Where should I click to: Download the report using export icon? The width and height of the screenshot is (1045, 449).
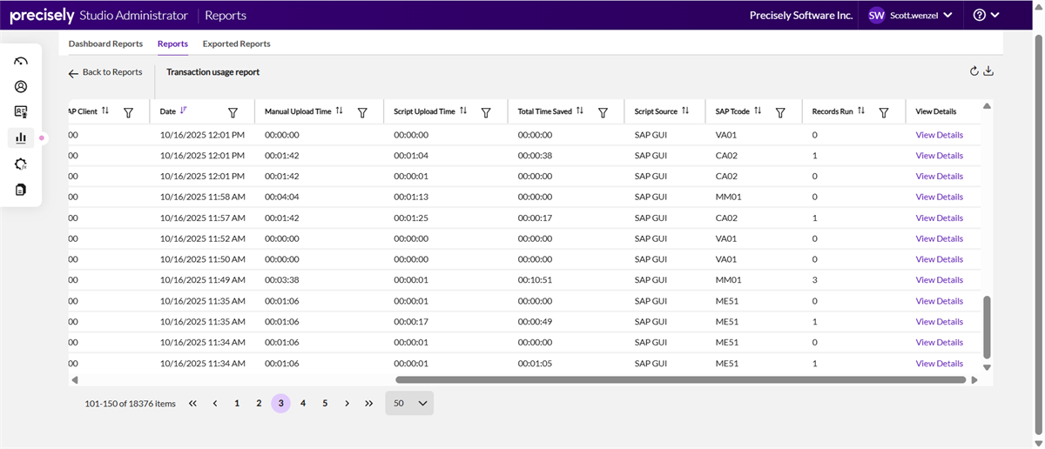tap(988, 71)
